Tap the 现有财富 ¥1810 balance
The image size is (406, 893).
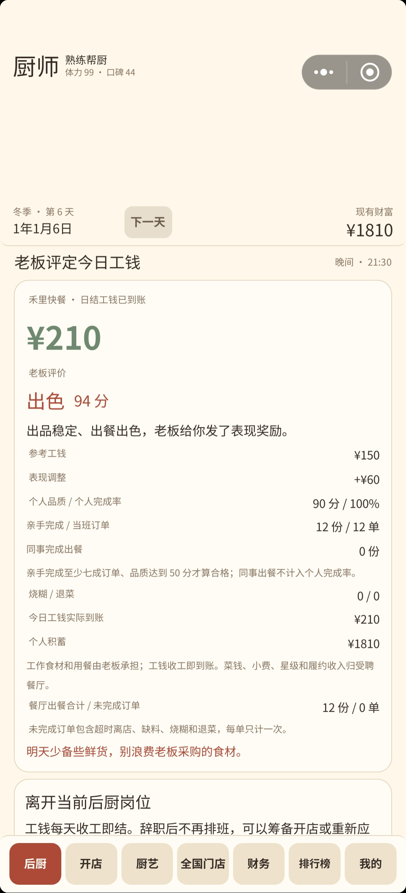tap(370, 222)
